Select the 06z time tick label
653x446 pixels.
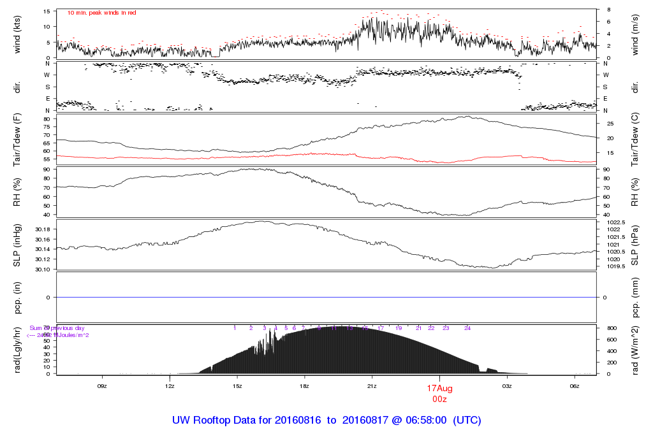575,386
